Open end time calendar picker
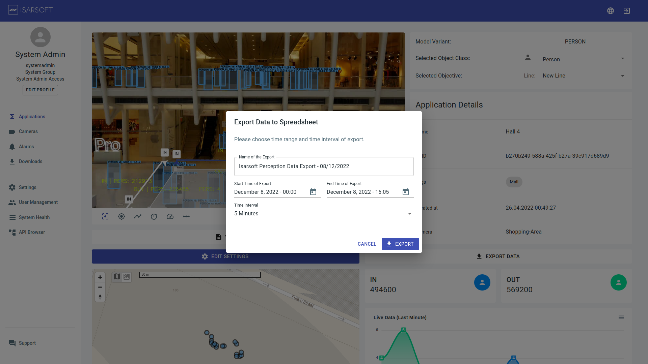The height and width of the screenshot is (364, 648). point(405,192)
